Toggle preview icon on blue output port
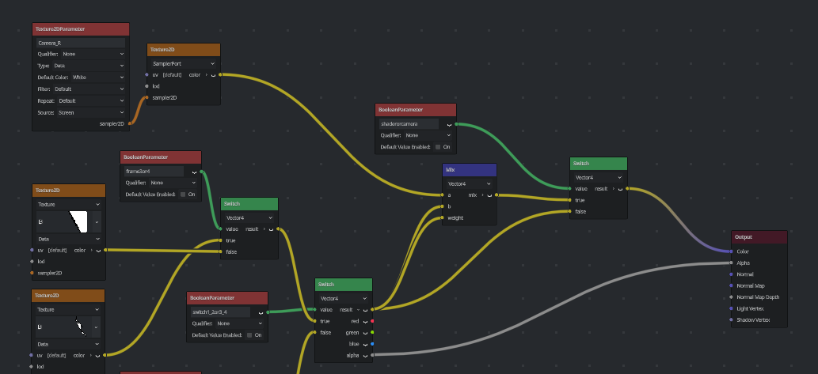The width and height of the screenshot is (818, 374). tap(365, 344)
